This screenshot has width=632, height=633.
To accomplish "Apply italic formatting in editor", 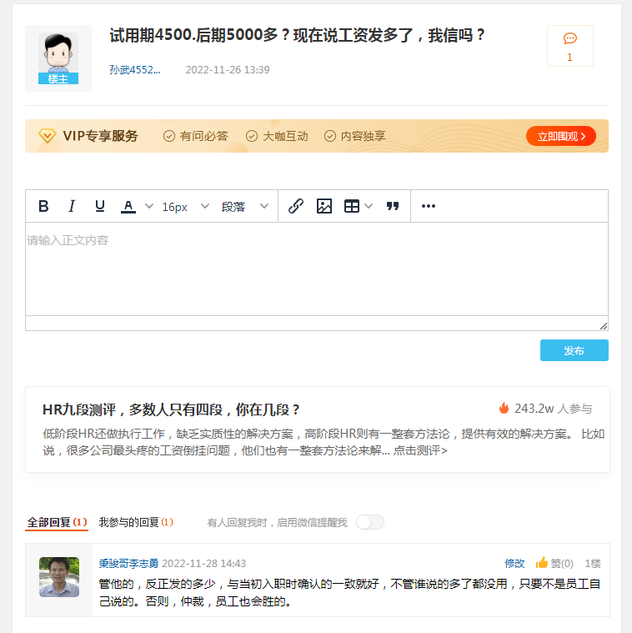I will click(72, 207).
